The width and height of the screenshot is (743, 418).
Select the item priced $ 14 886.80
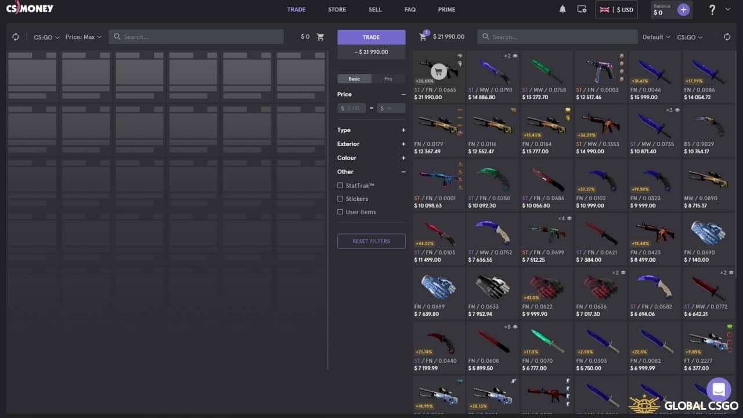tap(492, 76)
